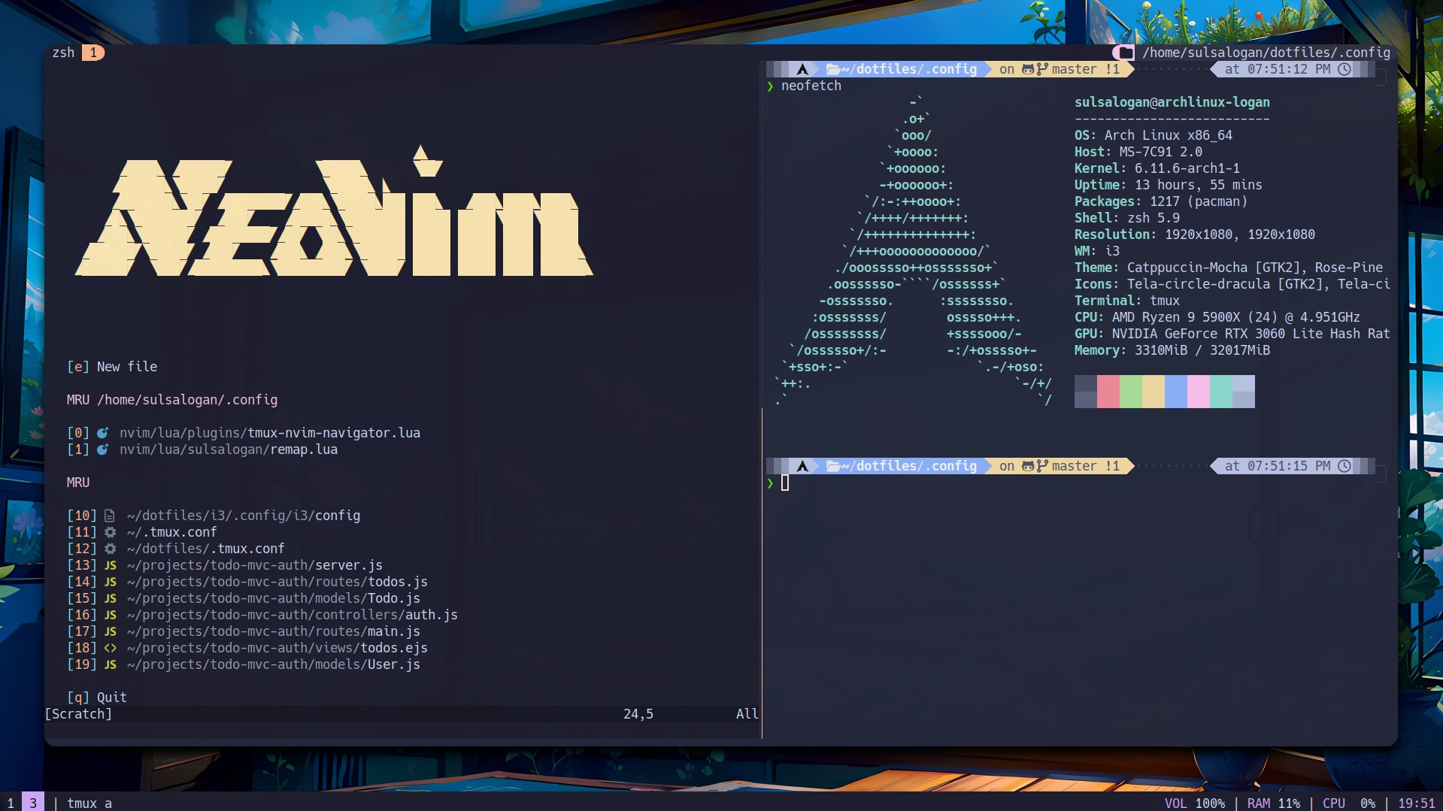Viewport: 1443px width, 811px height.
Task: Click the gear icon beside ~/.tmux.conf
Action: [x=110, y=532]
